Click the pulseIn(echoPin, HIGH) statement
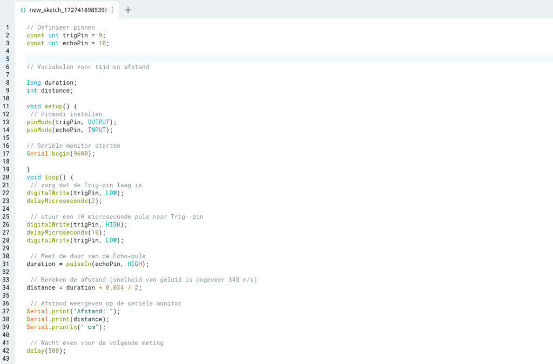Screen dimensions: 553x364 pyautogui.click(x=87, y=264)
